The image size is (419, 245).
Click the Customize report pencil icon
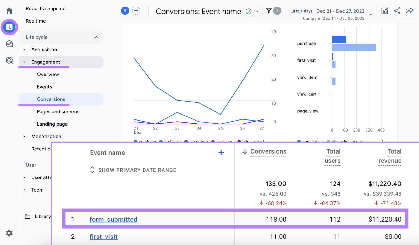coord(384,11)
